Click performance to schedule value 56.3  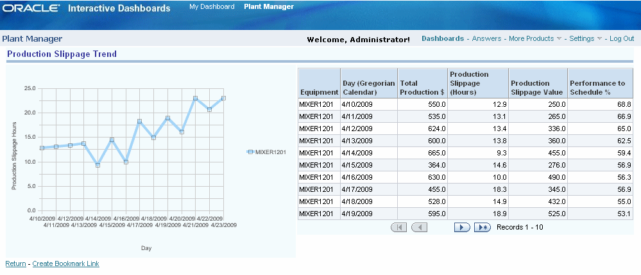pos(600,178)
